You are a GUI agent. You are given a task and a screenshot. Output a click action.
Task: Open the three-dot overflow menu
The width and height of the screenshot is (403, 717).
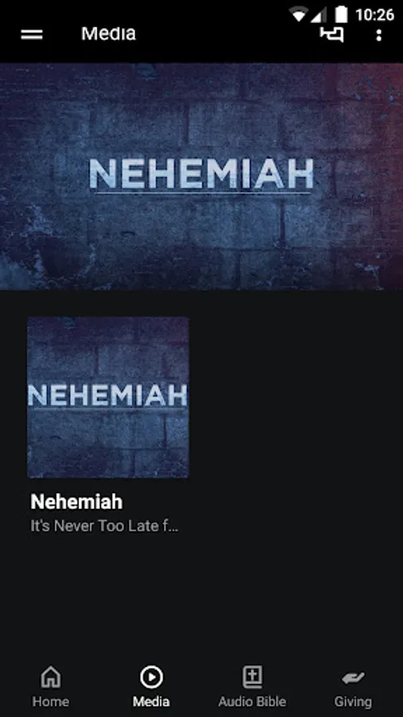[x=378, y=35]
